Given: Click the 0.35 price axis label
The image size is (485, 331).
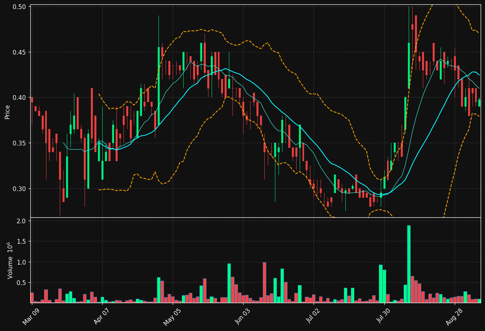Looking at the screenshot, I should (19, 143).
